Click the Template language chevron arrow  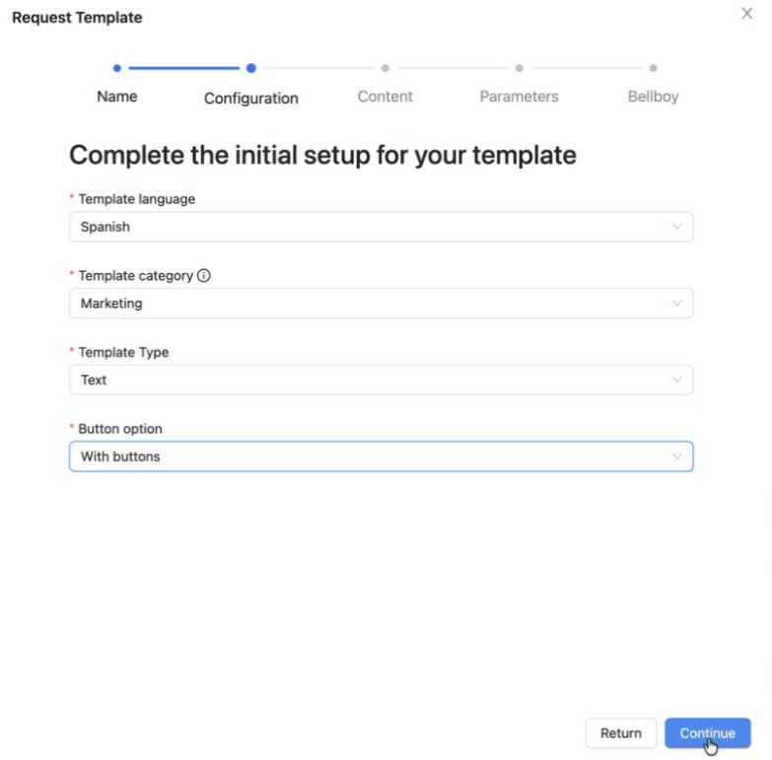(x=676, y=227)
